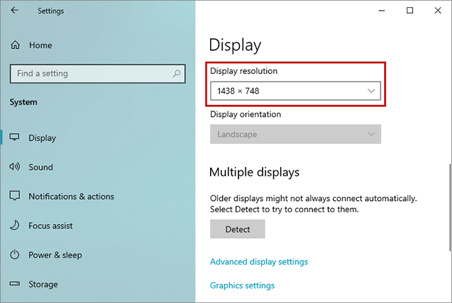Open the Display resolution dropdown
This screenshot has height=303, width=452.
click(x=295, y=91)
